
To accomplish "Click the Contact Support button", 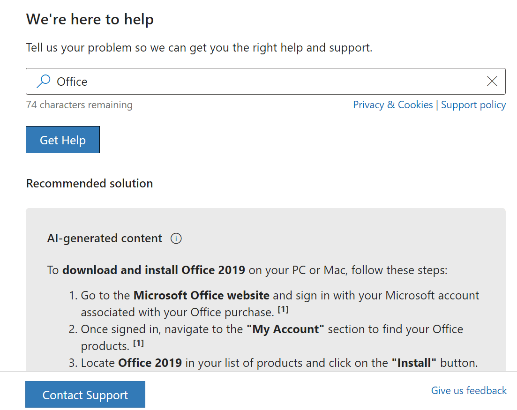I will click(85, 394).
